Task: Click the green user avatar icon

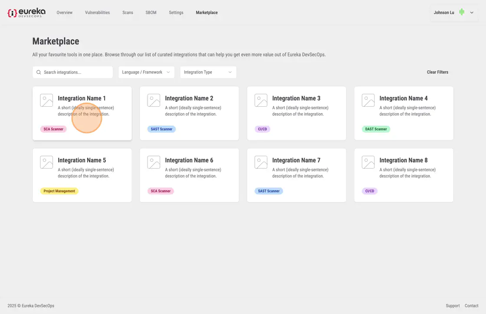Action: point(462,12)
